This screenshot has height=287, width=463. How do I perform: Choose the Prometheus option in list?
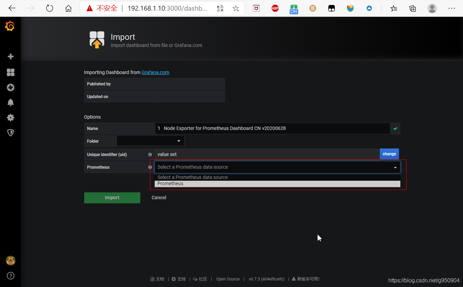pyautogui.click(x=278, y=183)
